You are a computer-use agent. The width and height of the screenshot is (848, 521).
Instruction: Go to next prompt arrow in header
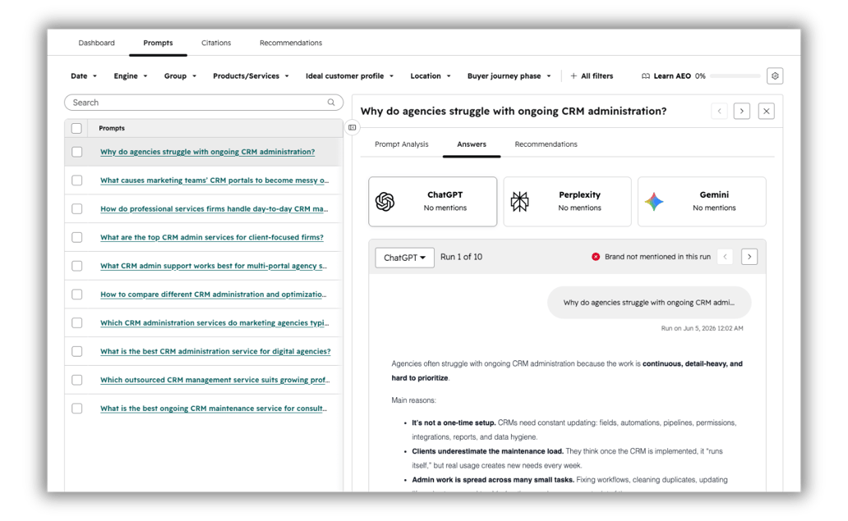(x=741, y=112)
